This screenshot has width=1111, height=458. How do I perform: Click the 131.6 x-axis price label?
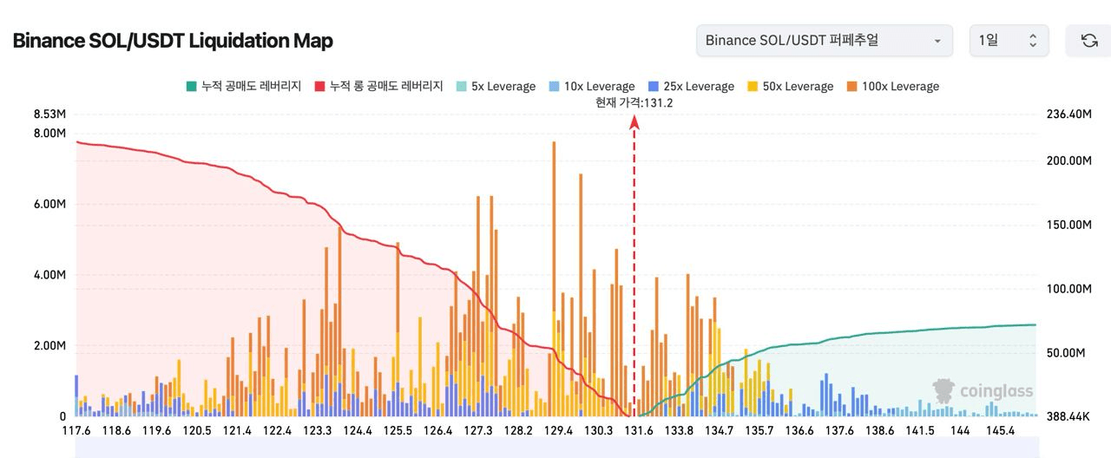point(639,431)
